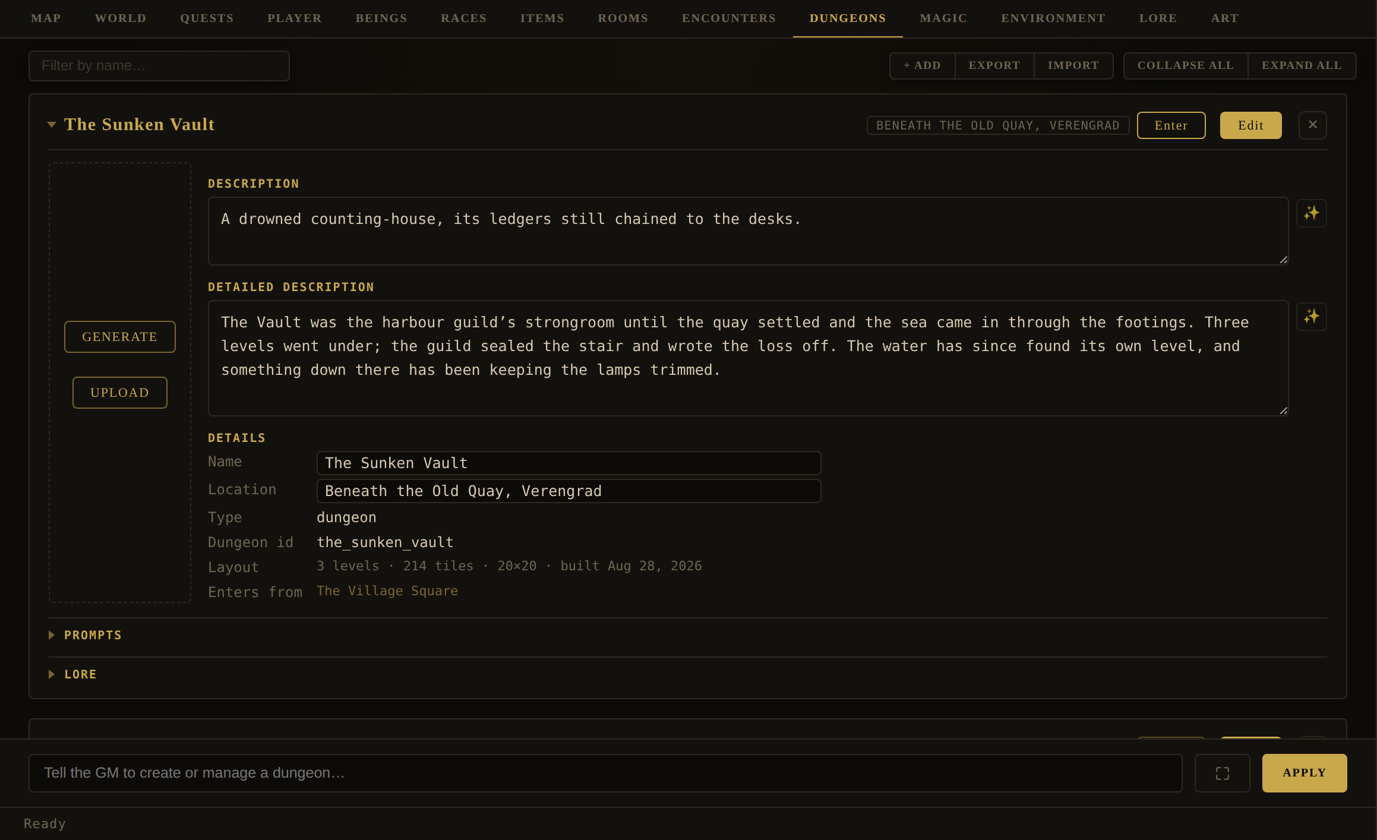Collapse all dungeon cards
This screenshot has width=1377, height=840.
tap(1185, 65)
